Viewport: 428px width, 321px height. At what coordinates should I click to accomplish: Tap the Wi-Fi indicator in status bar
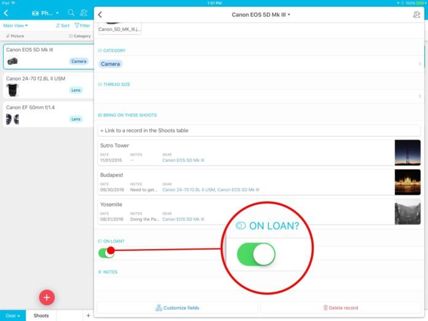(13, 3)
